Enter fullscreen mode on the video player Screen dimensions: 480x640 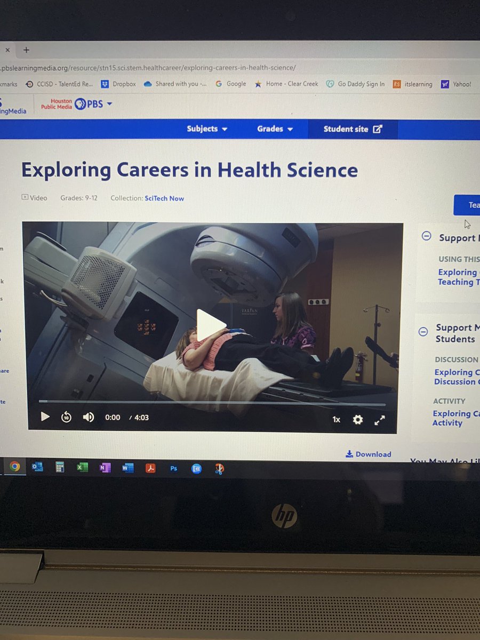(x=380, y=420)
